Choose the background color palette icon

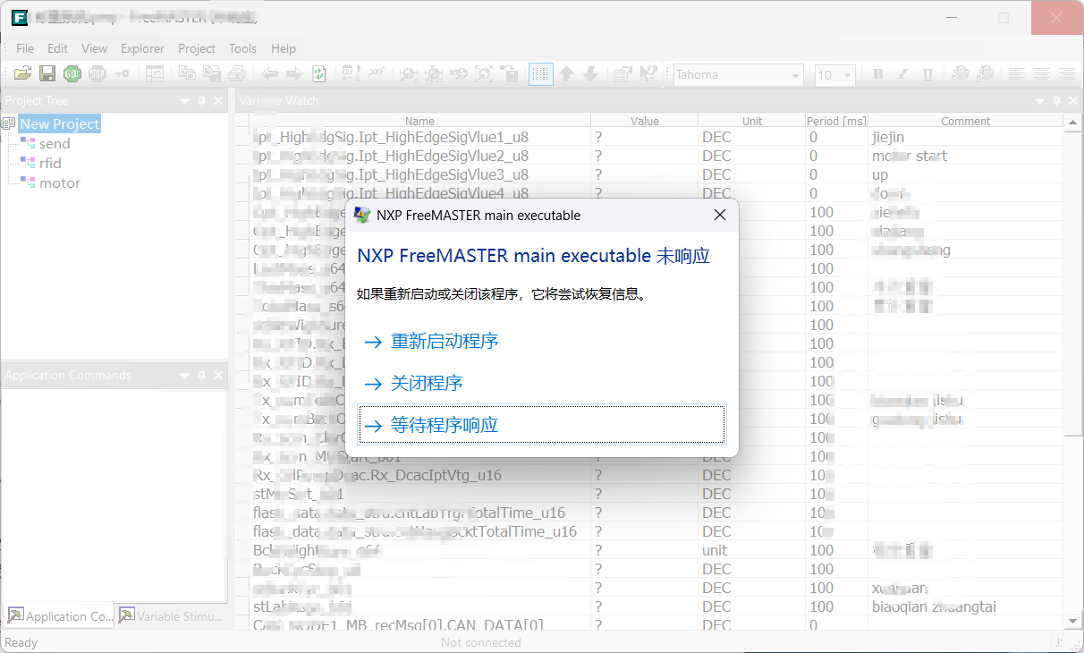tap(985, 74)
